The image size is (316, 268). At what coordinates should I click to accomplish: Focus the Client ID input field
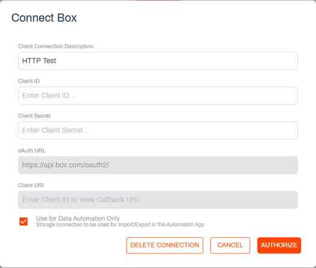coord(158,96)
